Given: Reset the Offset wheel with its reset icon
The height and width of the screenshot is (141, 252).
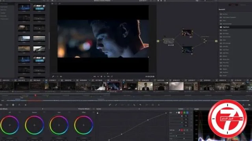Looking at the screenshot, I should click(x=94, y=112).
